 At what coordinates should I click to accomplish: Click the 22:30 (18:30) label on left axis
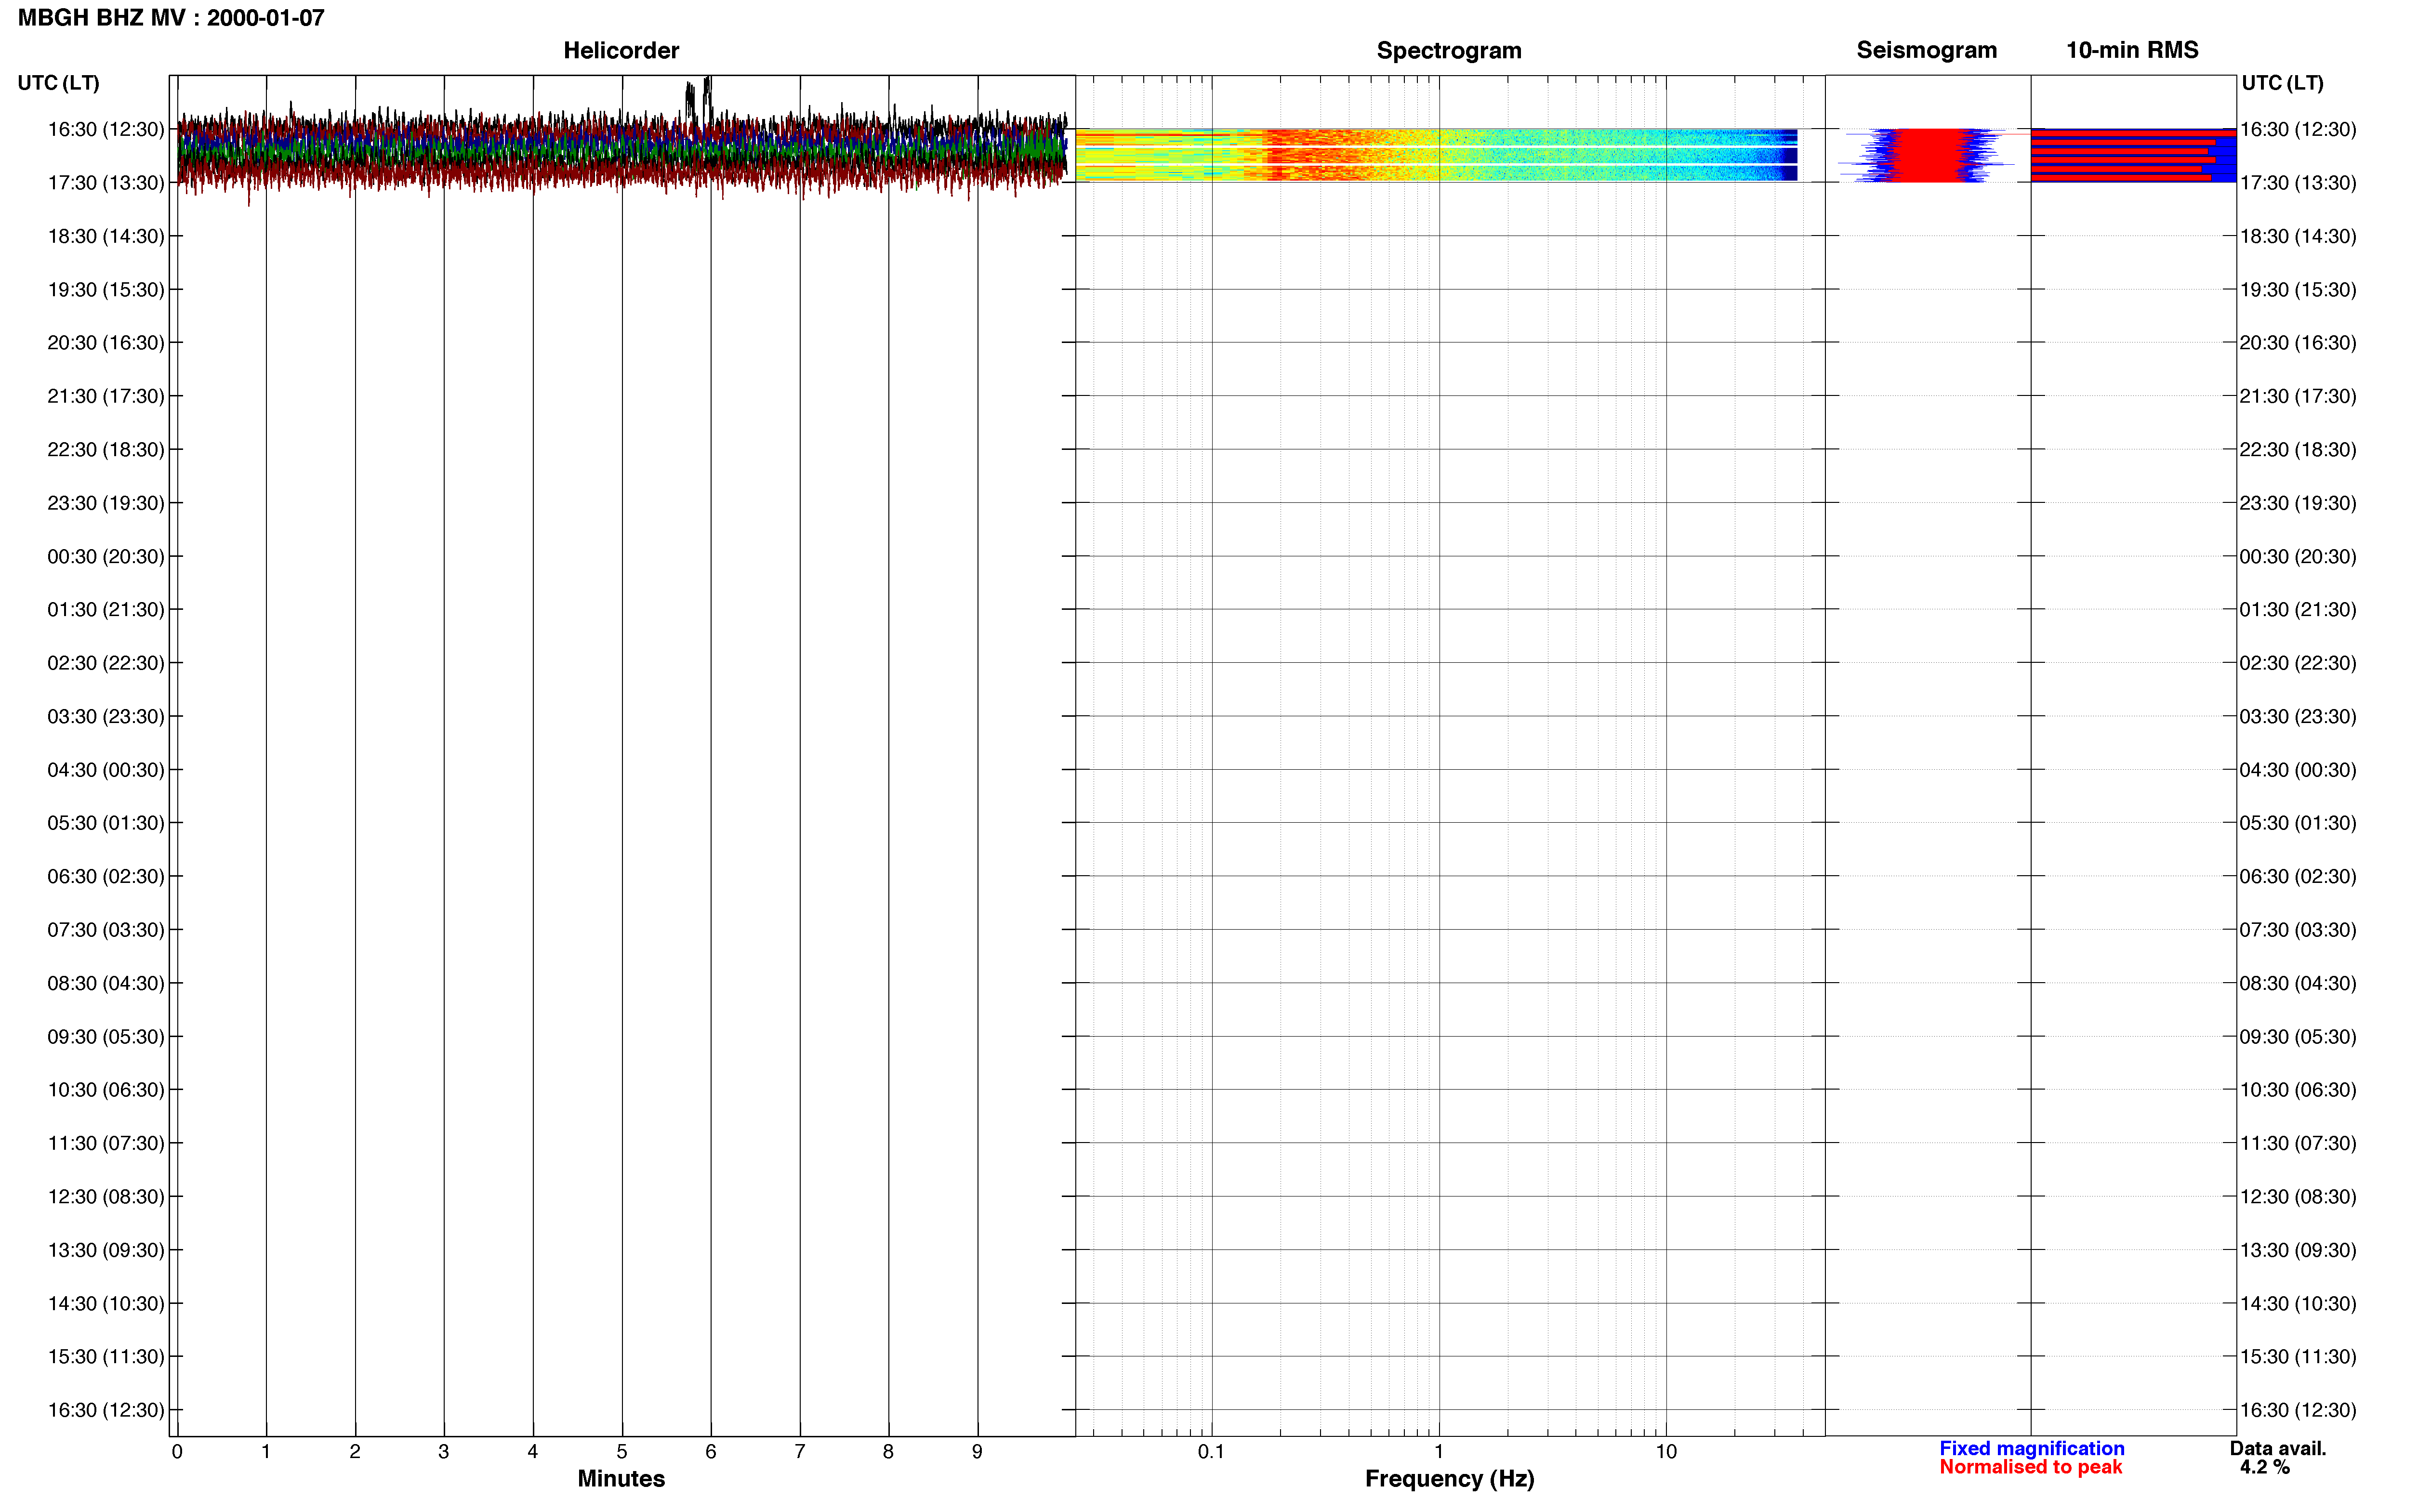pos(106,450)
